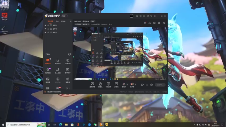The height and width of the screenshot is (127, 226).
Task: Switch to the first scene tab (orange)
Action: click(50, 21)
